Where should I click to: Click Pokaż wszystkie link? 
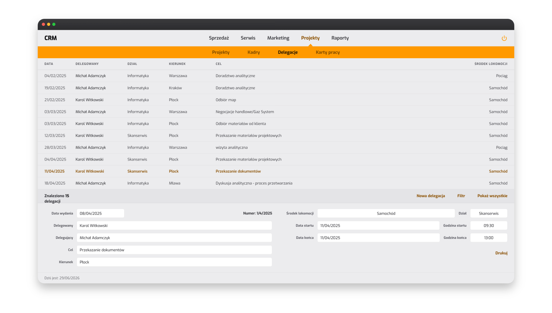pyautogui.click(x=492, y=196)
